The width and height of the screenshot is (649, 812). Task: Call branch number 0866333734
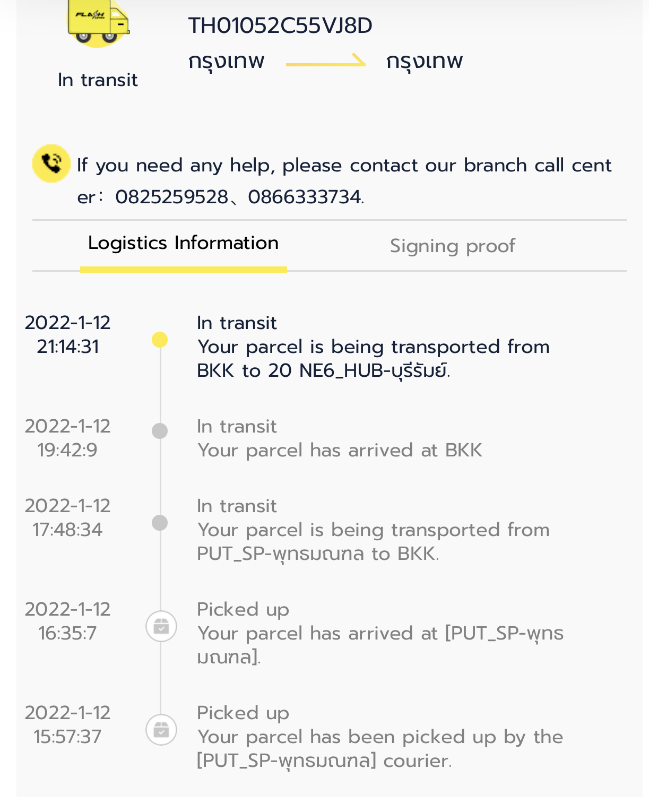tap(305, 197)
